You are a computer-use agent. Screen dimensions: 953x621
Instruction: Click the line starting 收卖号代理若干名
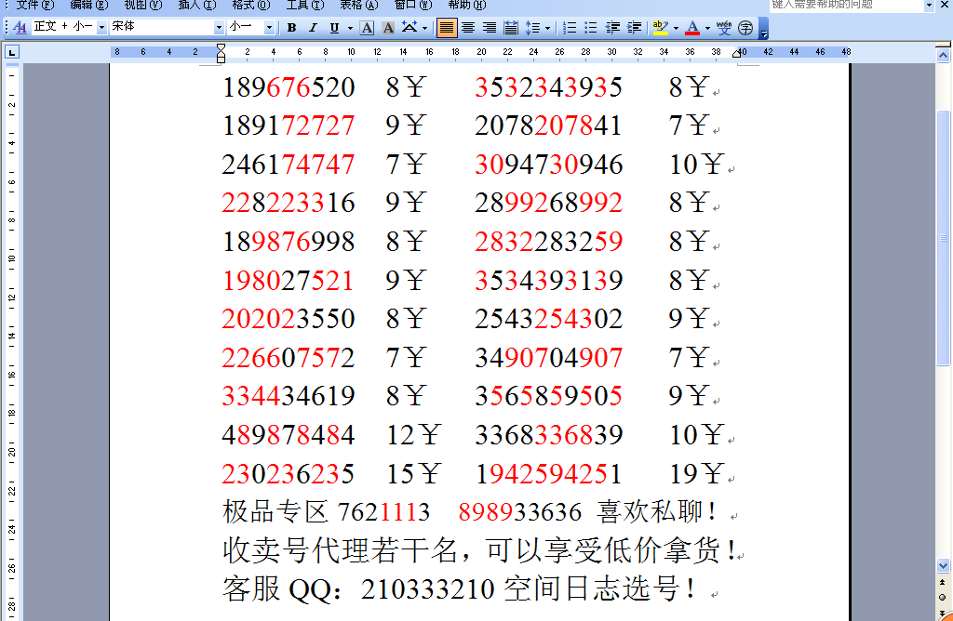coord(479,550)
